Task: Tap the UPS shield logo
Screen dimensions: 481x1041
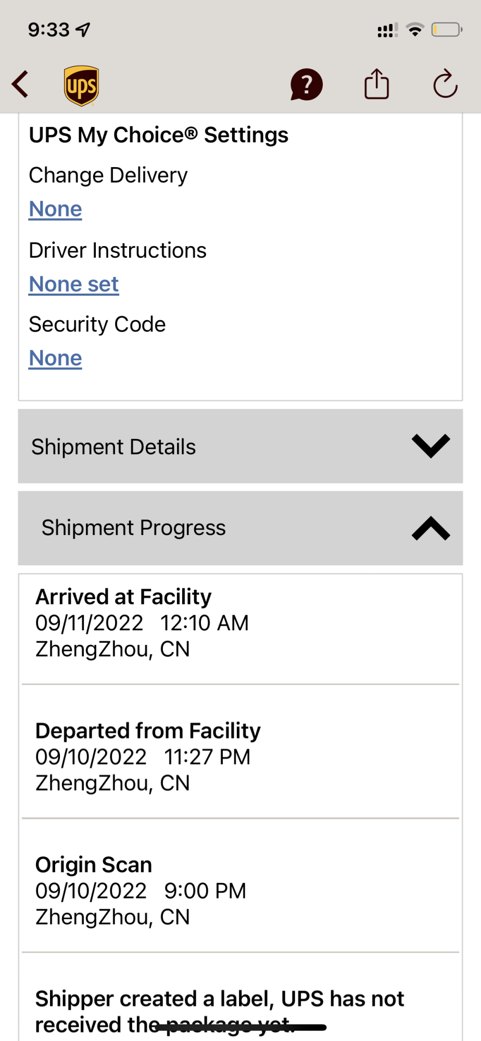Action: tap(82, 85)
